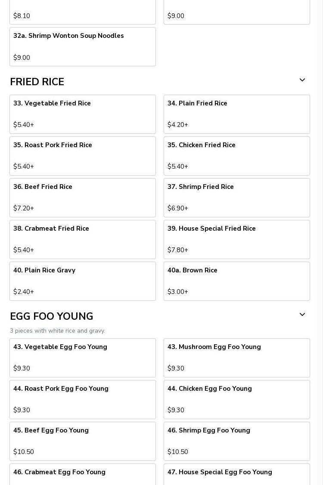Select 32a. Shrimp Wonton Soup Noodles
Viewport: 323px width, 485px height.
[x=83, y=46]
